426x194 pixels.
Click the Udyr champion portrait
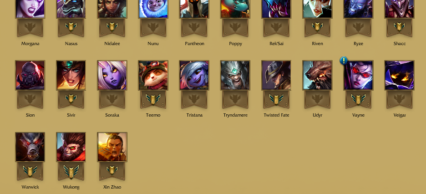coord(317,75)
